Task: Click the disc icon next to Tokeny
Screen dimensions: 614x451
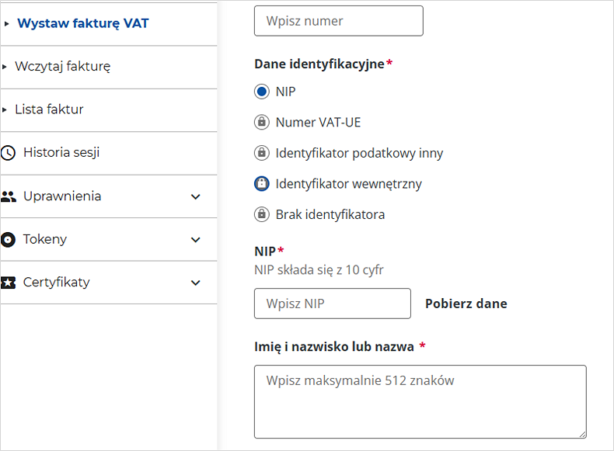Action: [9, 239]
